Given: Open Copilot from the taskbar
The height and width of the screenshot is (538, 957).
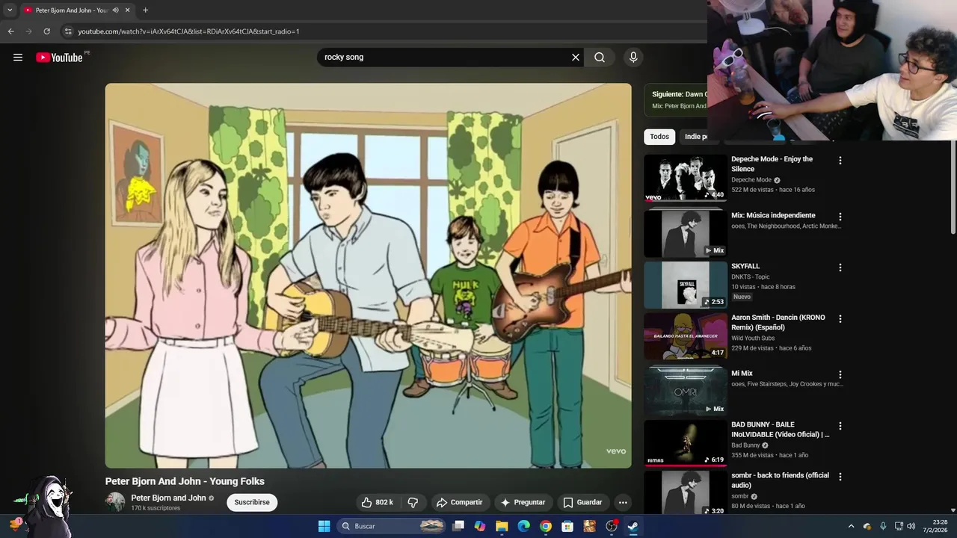Looking at the screenshot, I should click(480, 526).
